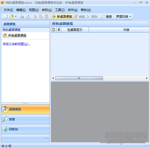Click the horizontal scrollbar right arrow
Screen dimensions: 150x148
pyautogui.click(x=147, y=78)
